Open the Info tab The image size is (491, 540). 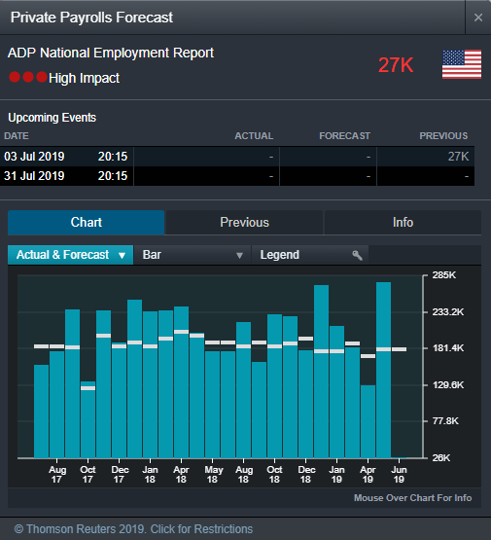[x=403, y=223]
